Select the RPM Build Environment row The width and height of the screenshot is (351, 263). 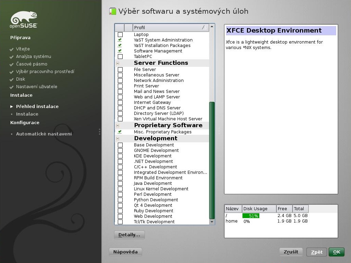(x=162, y=178)
